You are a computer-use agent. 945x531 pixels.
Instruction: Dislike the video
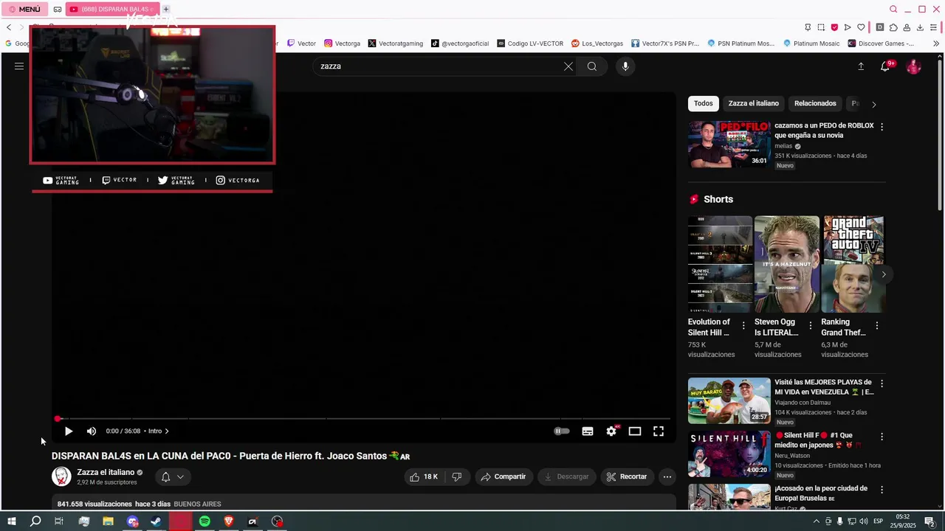coord(457,477)
